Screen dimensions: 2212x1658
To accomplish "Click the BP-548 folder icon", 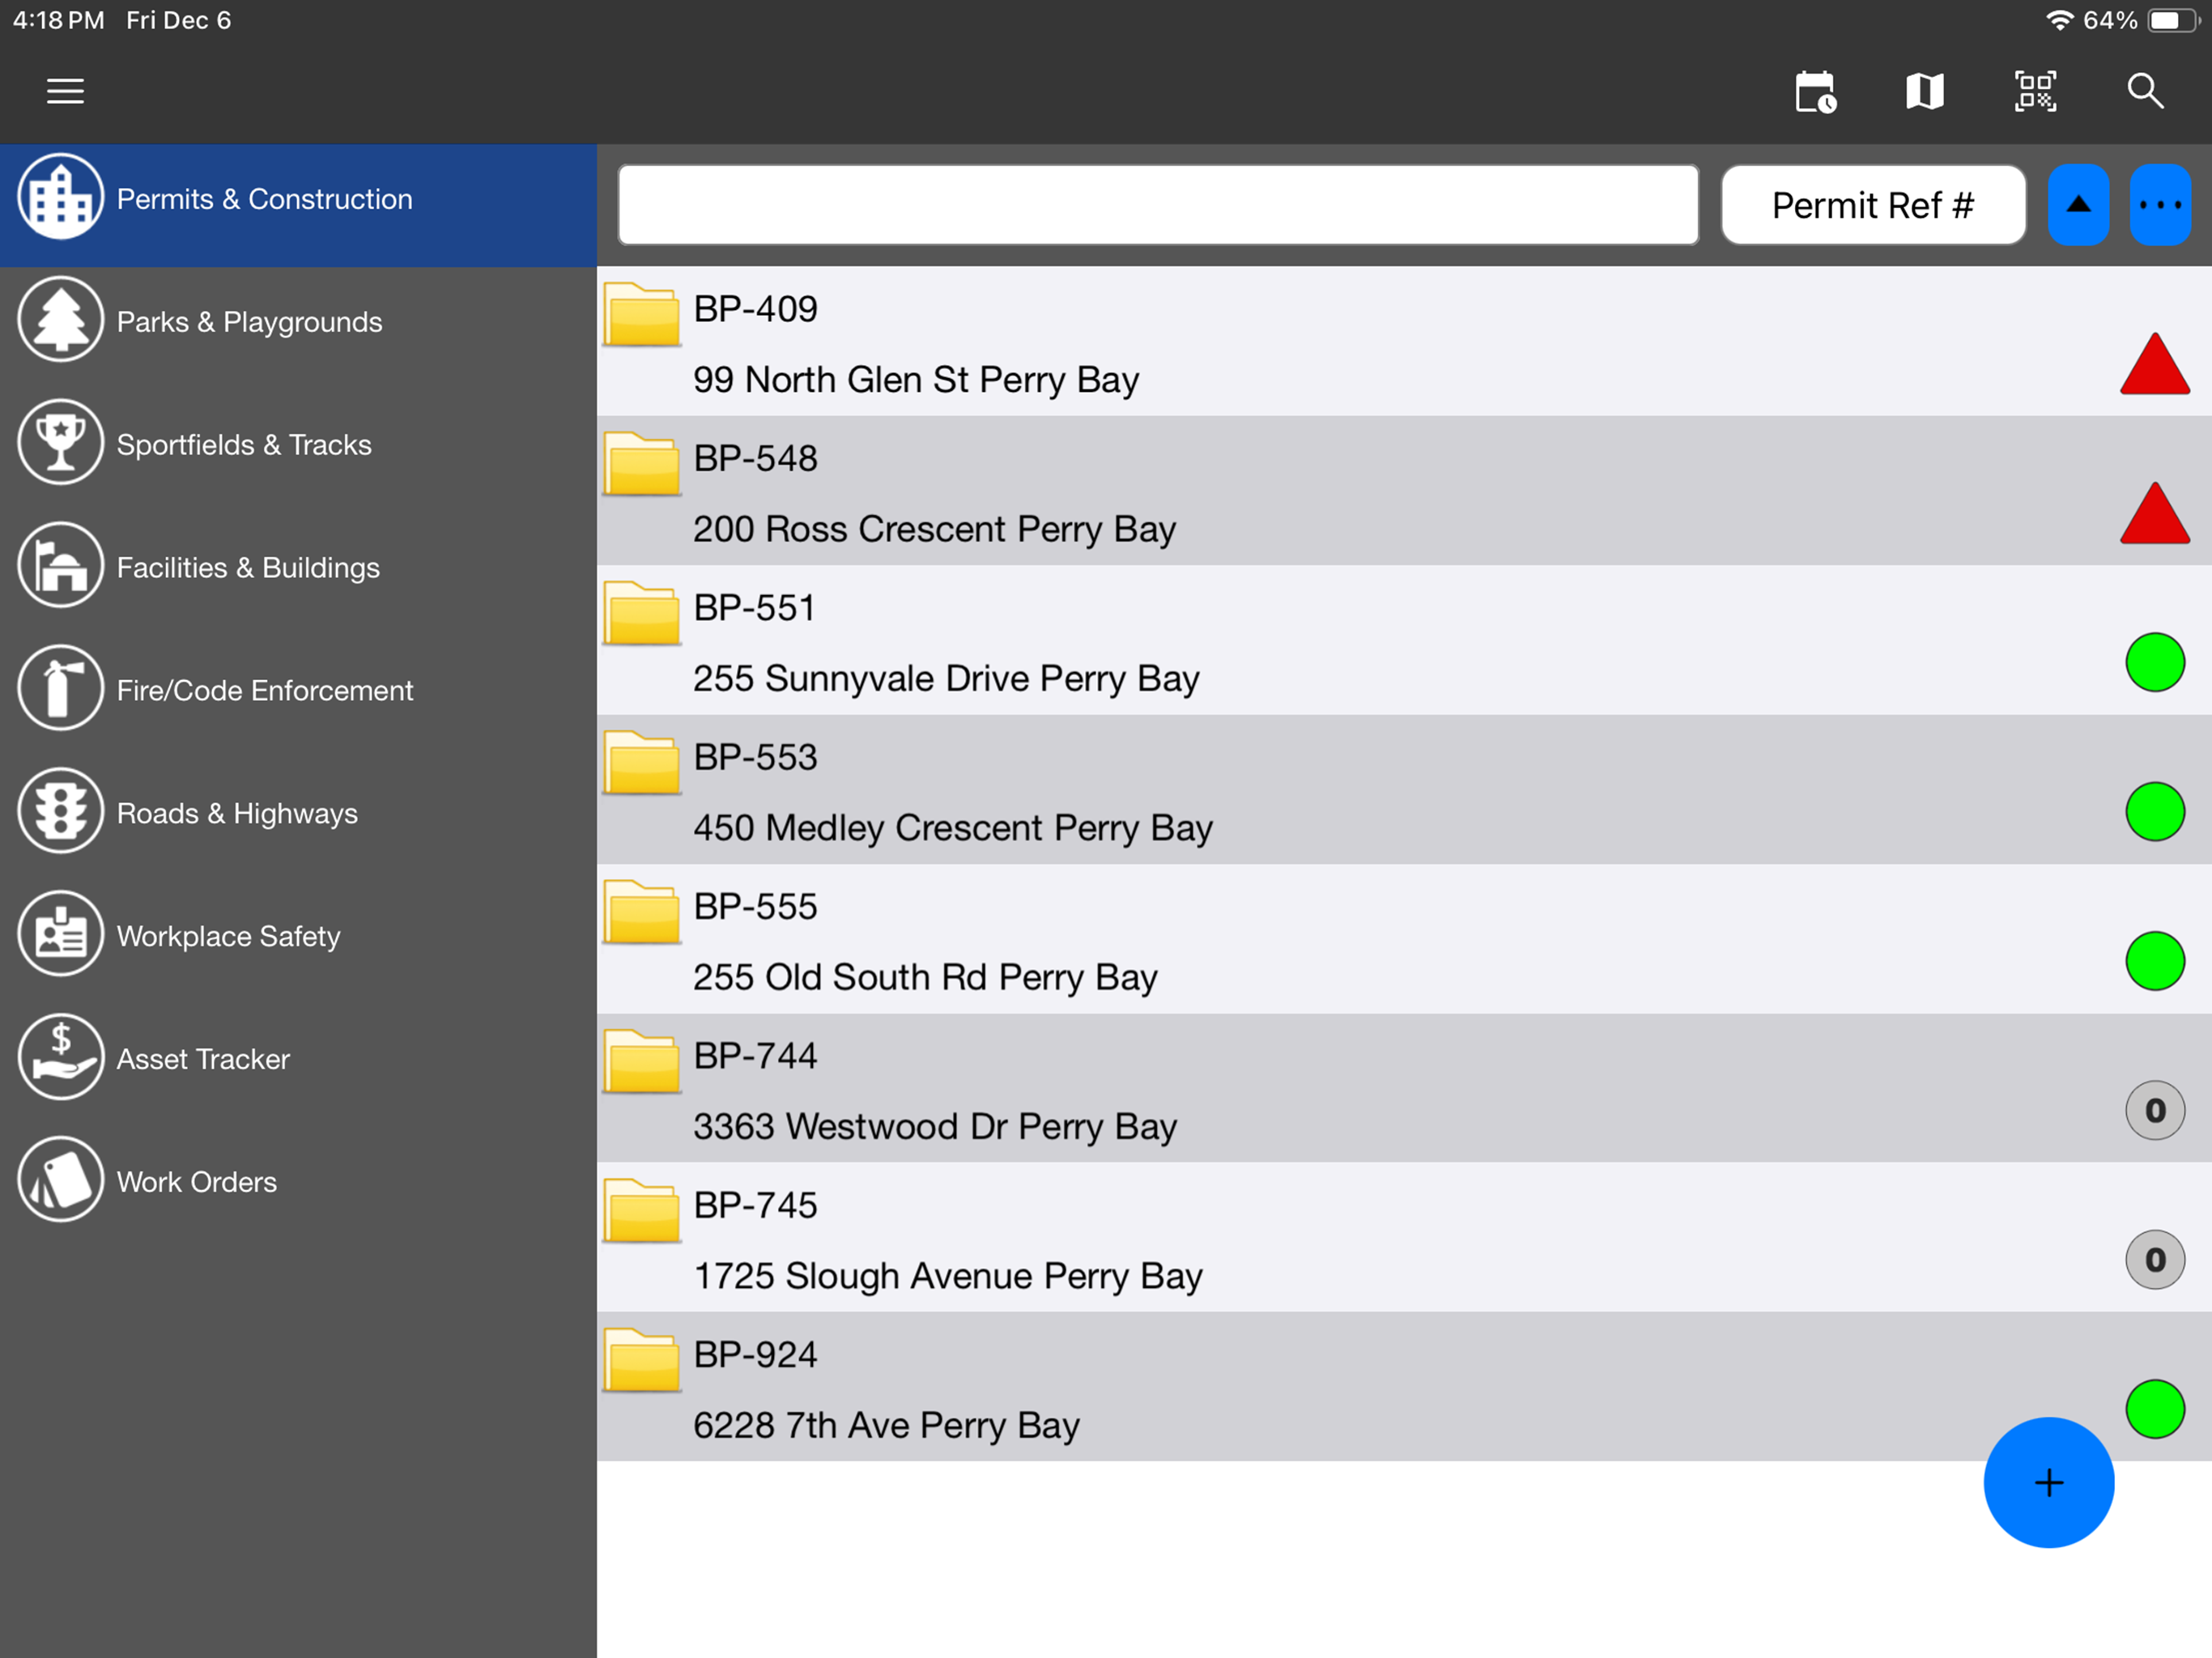I will 642,463.
